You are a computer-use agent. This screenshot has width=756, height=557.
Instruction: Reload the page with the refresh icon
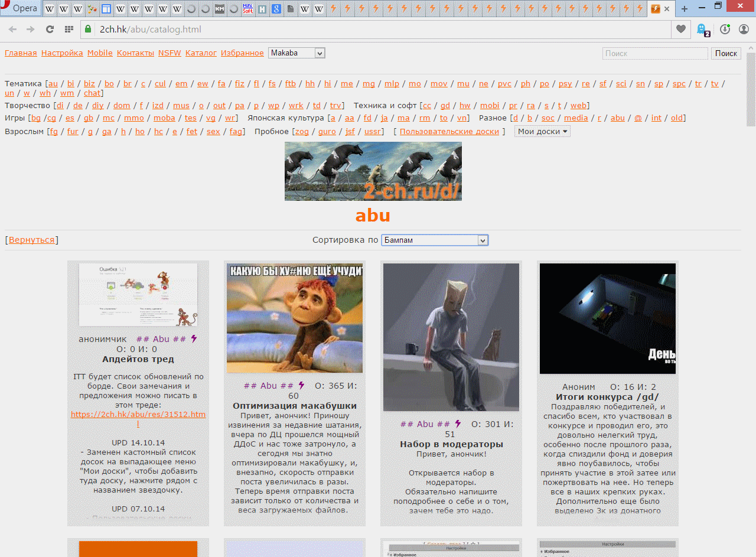(50, 30)
